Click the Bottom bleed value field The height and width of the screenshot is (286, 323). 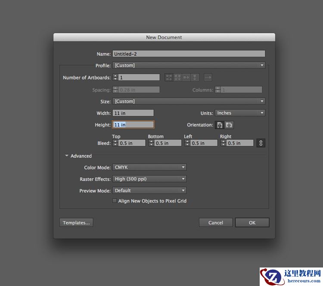point(168,143)
